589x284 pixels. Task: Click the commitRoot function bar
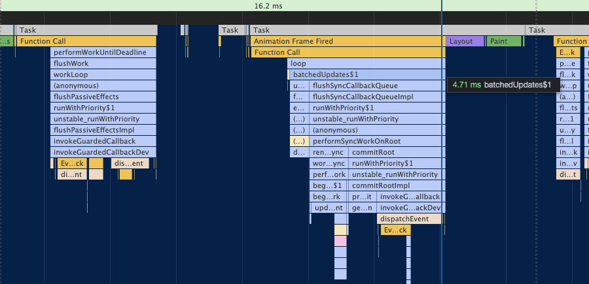[396, 152]
